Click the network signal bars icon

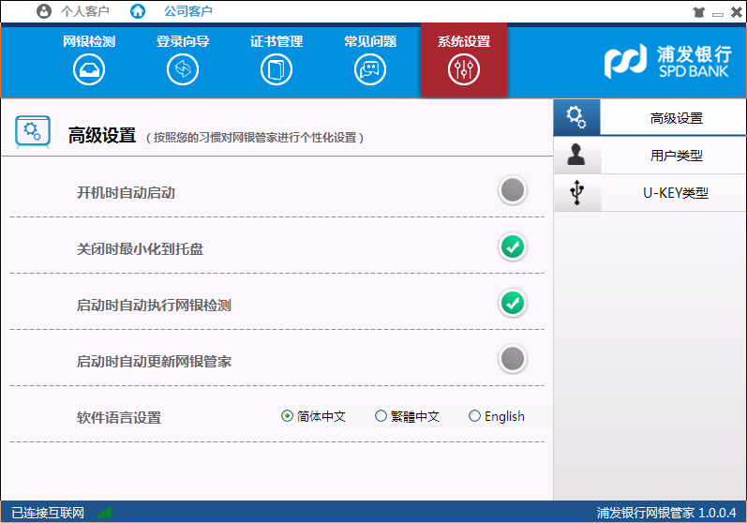click(104, 513)
